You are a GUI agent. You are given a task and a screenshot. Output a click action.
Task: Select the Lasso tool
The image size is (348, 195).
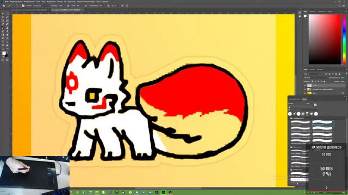pos(3,17)
